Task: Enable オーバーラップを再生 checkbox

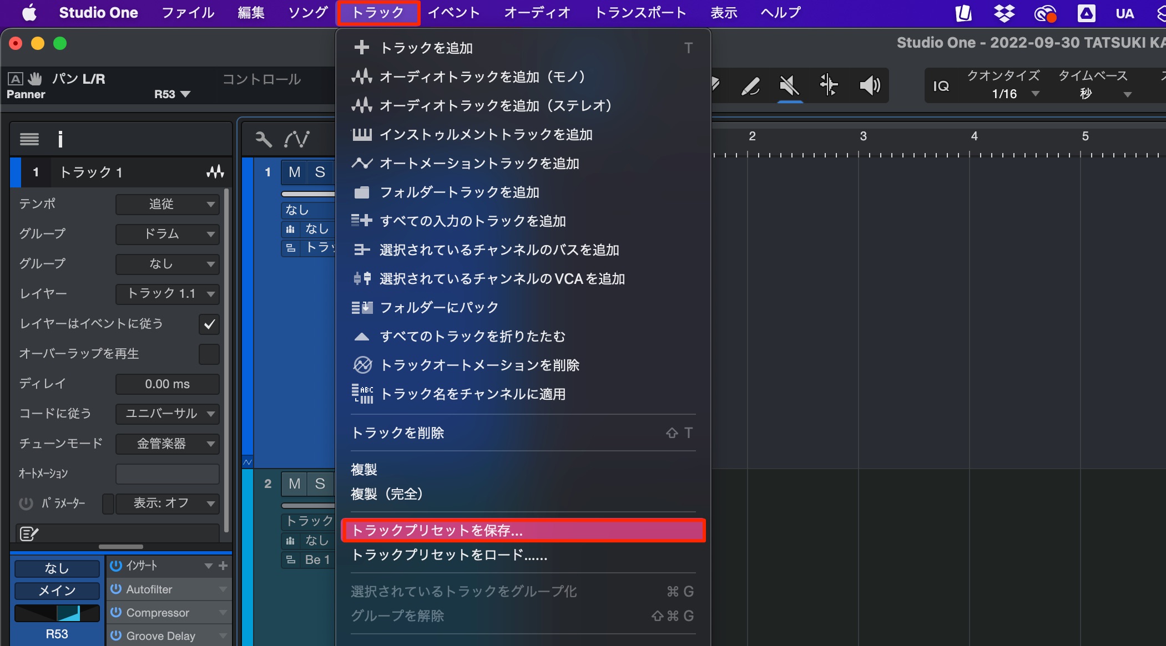Action: (x=209, y=354)
